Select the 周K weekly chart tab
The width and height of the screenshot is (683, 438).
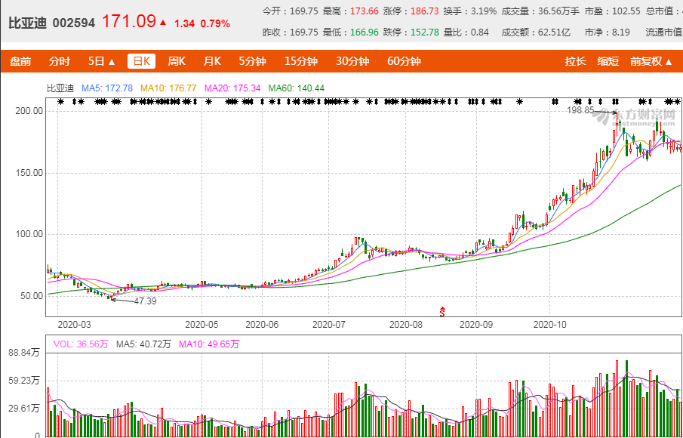(x=177, y=61)
